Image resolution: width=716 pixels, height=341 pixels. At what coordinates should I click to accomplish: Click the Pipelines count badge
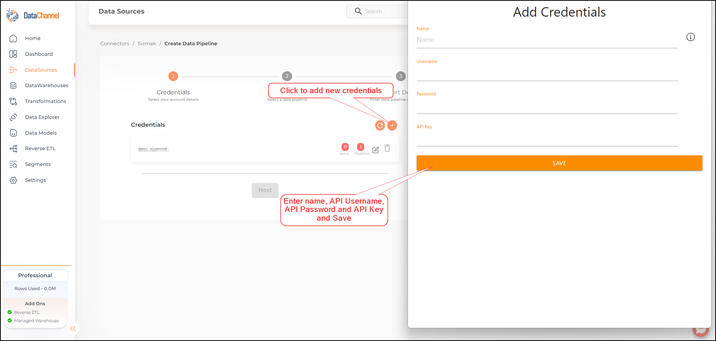click(361, 147)
